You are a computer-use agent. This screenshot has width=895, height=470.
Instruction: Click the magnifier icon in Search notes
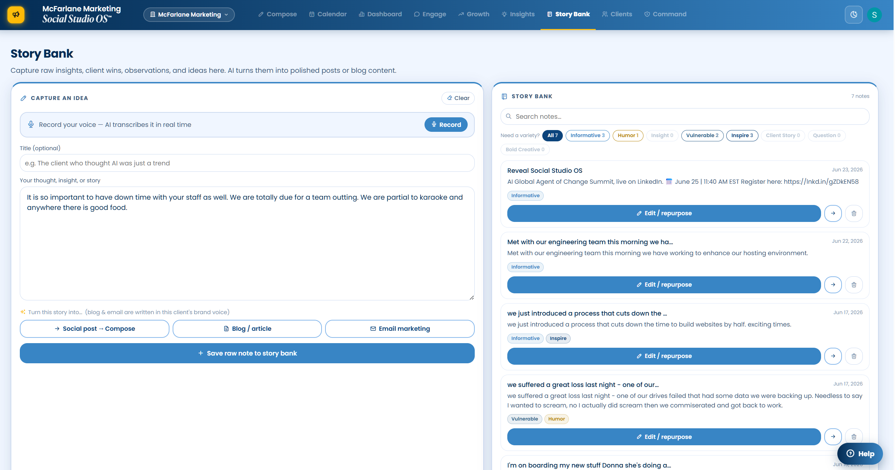click(508, 116)
